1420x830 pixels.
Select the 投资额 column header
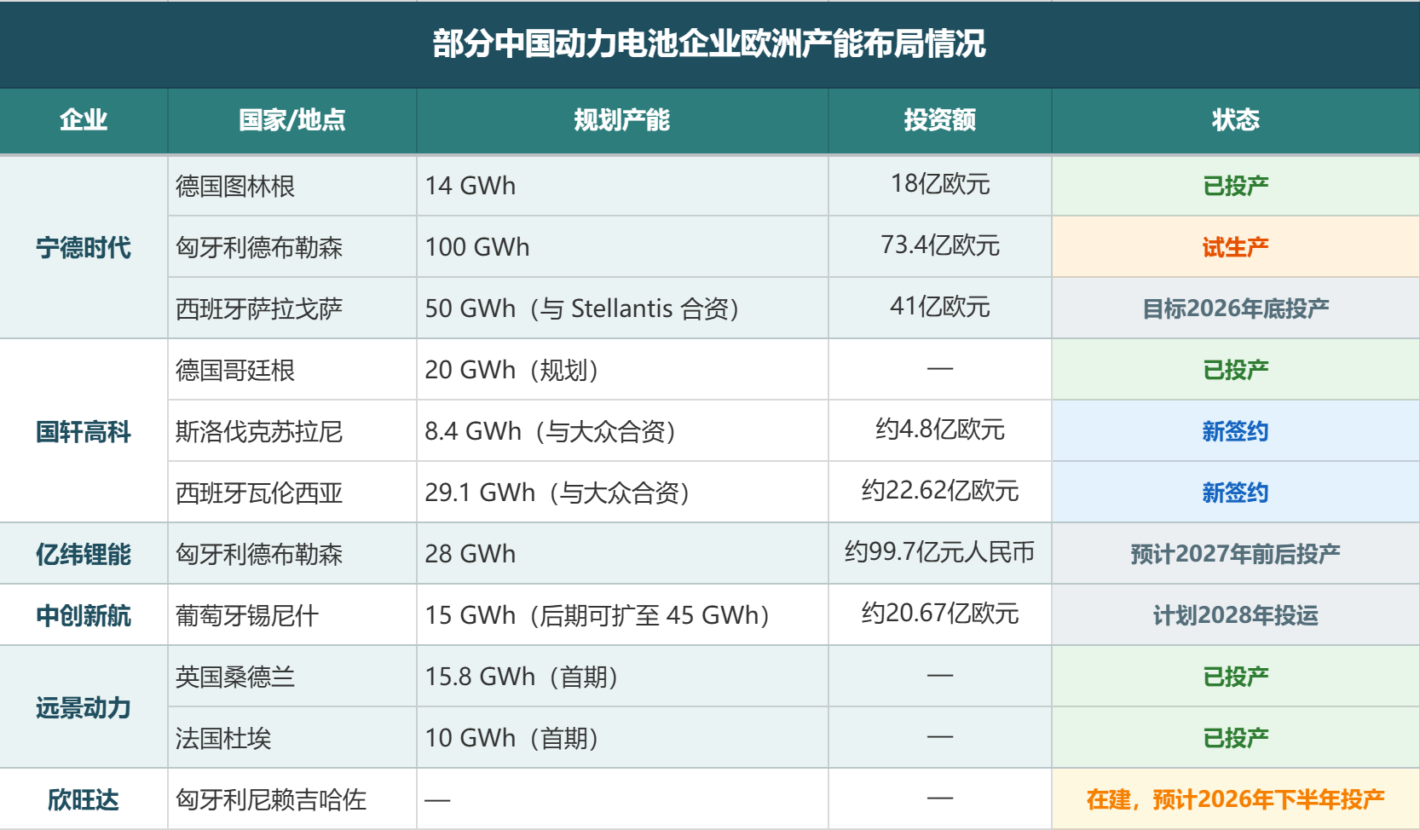(x=940, y=120)
